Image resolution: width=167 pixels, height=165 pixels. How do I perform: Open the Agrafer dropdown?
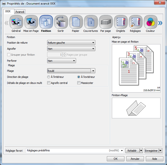[71, 49]
